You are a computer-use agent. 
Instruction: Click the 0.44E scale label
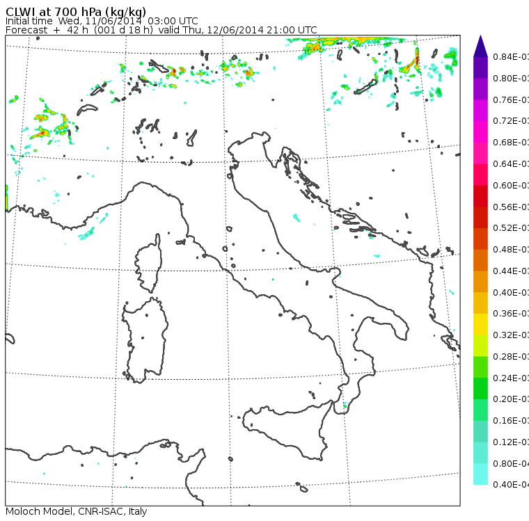pyautogui.click(x=511, y=271)
